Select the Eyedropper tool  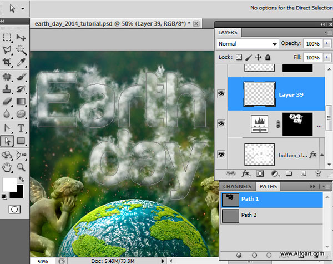pos(21,62)
